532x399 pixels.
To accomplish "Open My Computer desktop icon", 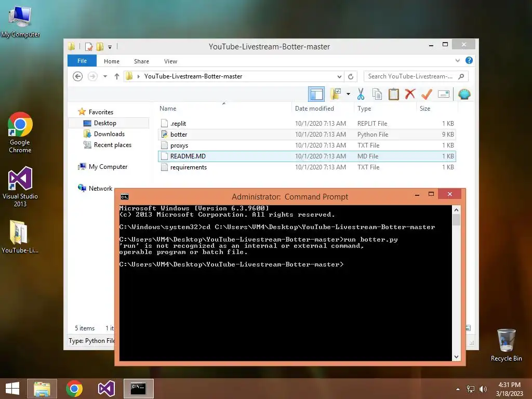I will pos(20,21).
